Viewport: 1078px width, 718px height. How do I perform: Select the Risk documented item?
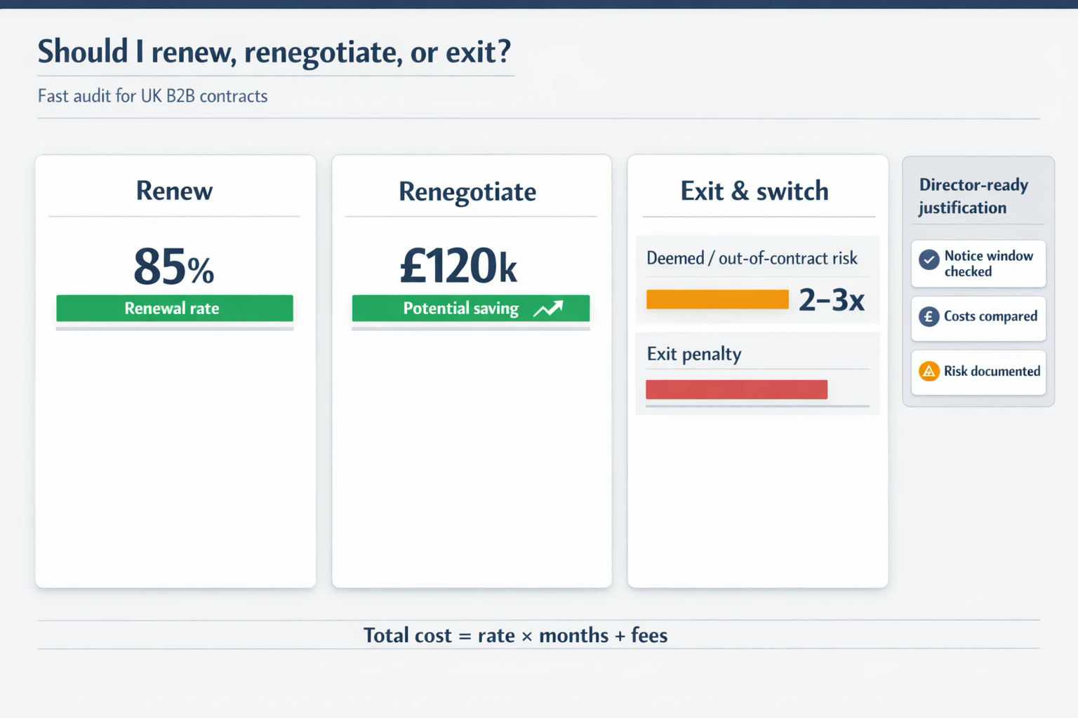(x=978, y=372)
